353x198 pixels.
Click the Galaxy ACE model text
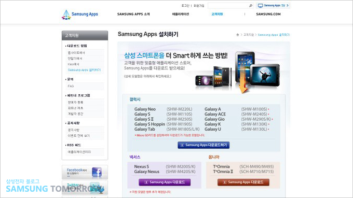[215, 114]
